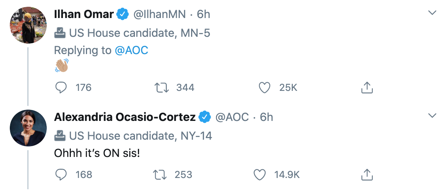
Task: Expand options menu on AOC's tweet
Action: pos(433,115)
